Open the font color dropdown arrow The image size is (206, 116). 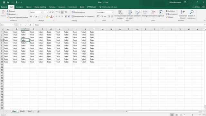tap(53, 16)
